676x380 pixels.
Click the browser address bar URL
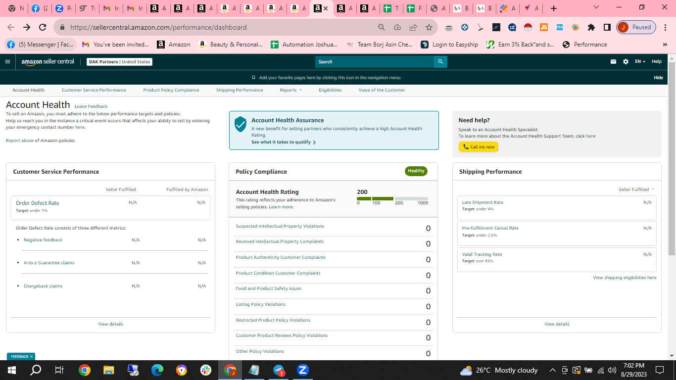coord(158,27)
